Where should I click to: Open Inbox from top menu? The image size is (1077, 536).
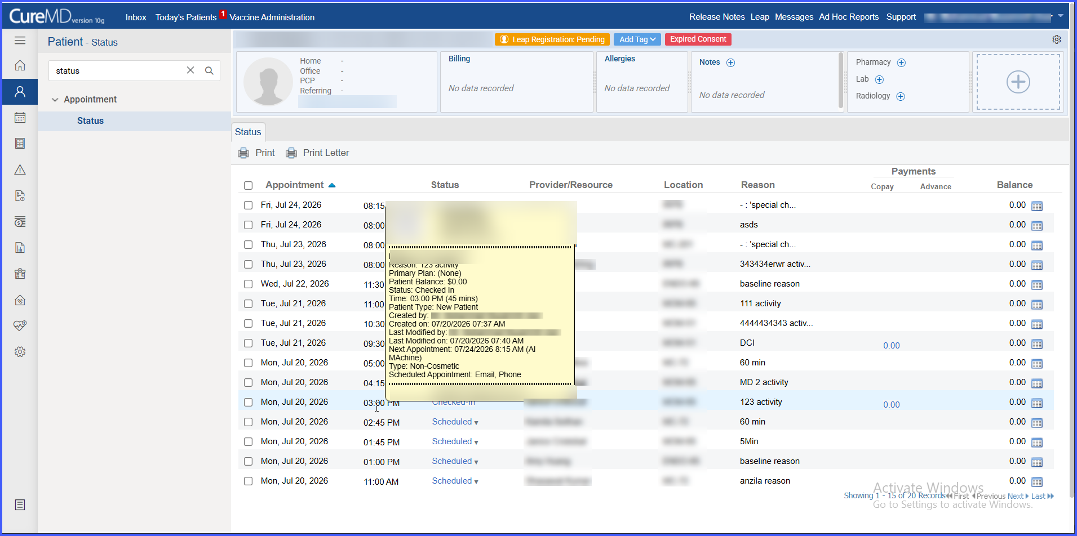point(136,17)
